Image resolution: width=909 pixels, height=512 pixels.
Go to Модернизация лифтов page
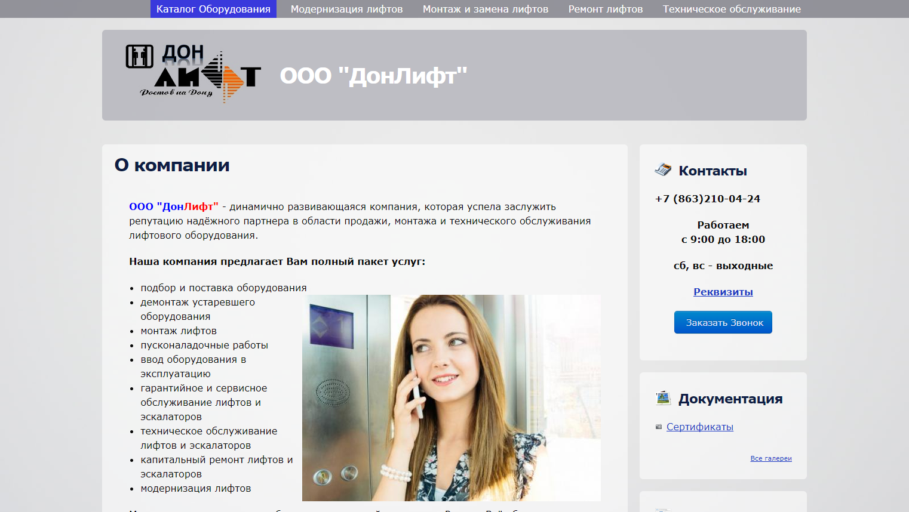point(346,9)
